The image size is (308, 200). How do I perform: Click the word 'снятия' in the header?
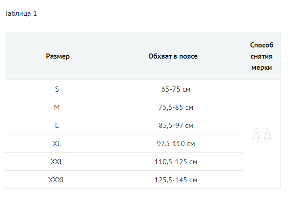tap(262, 56)
